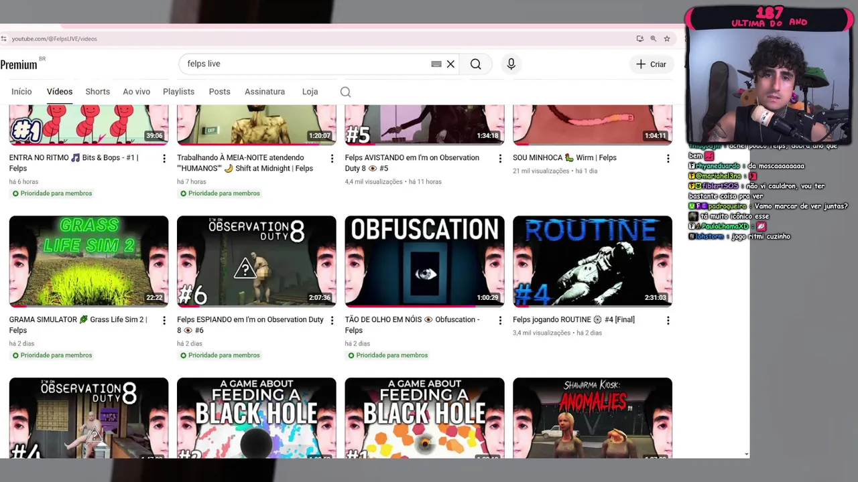Click title ENTRA NO RITMO Bits & Bops

pos(74,163)
